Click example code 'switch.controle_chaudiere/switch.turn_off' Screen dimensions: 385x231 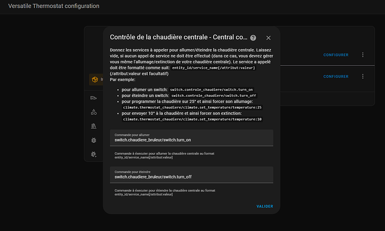[x=214, y=95]
